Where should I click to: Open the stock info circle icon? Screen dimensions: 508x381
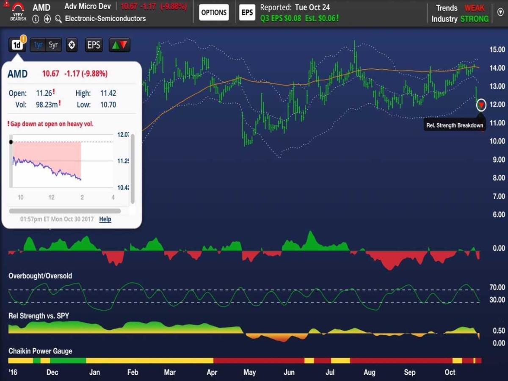pos(36,19)
